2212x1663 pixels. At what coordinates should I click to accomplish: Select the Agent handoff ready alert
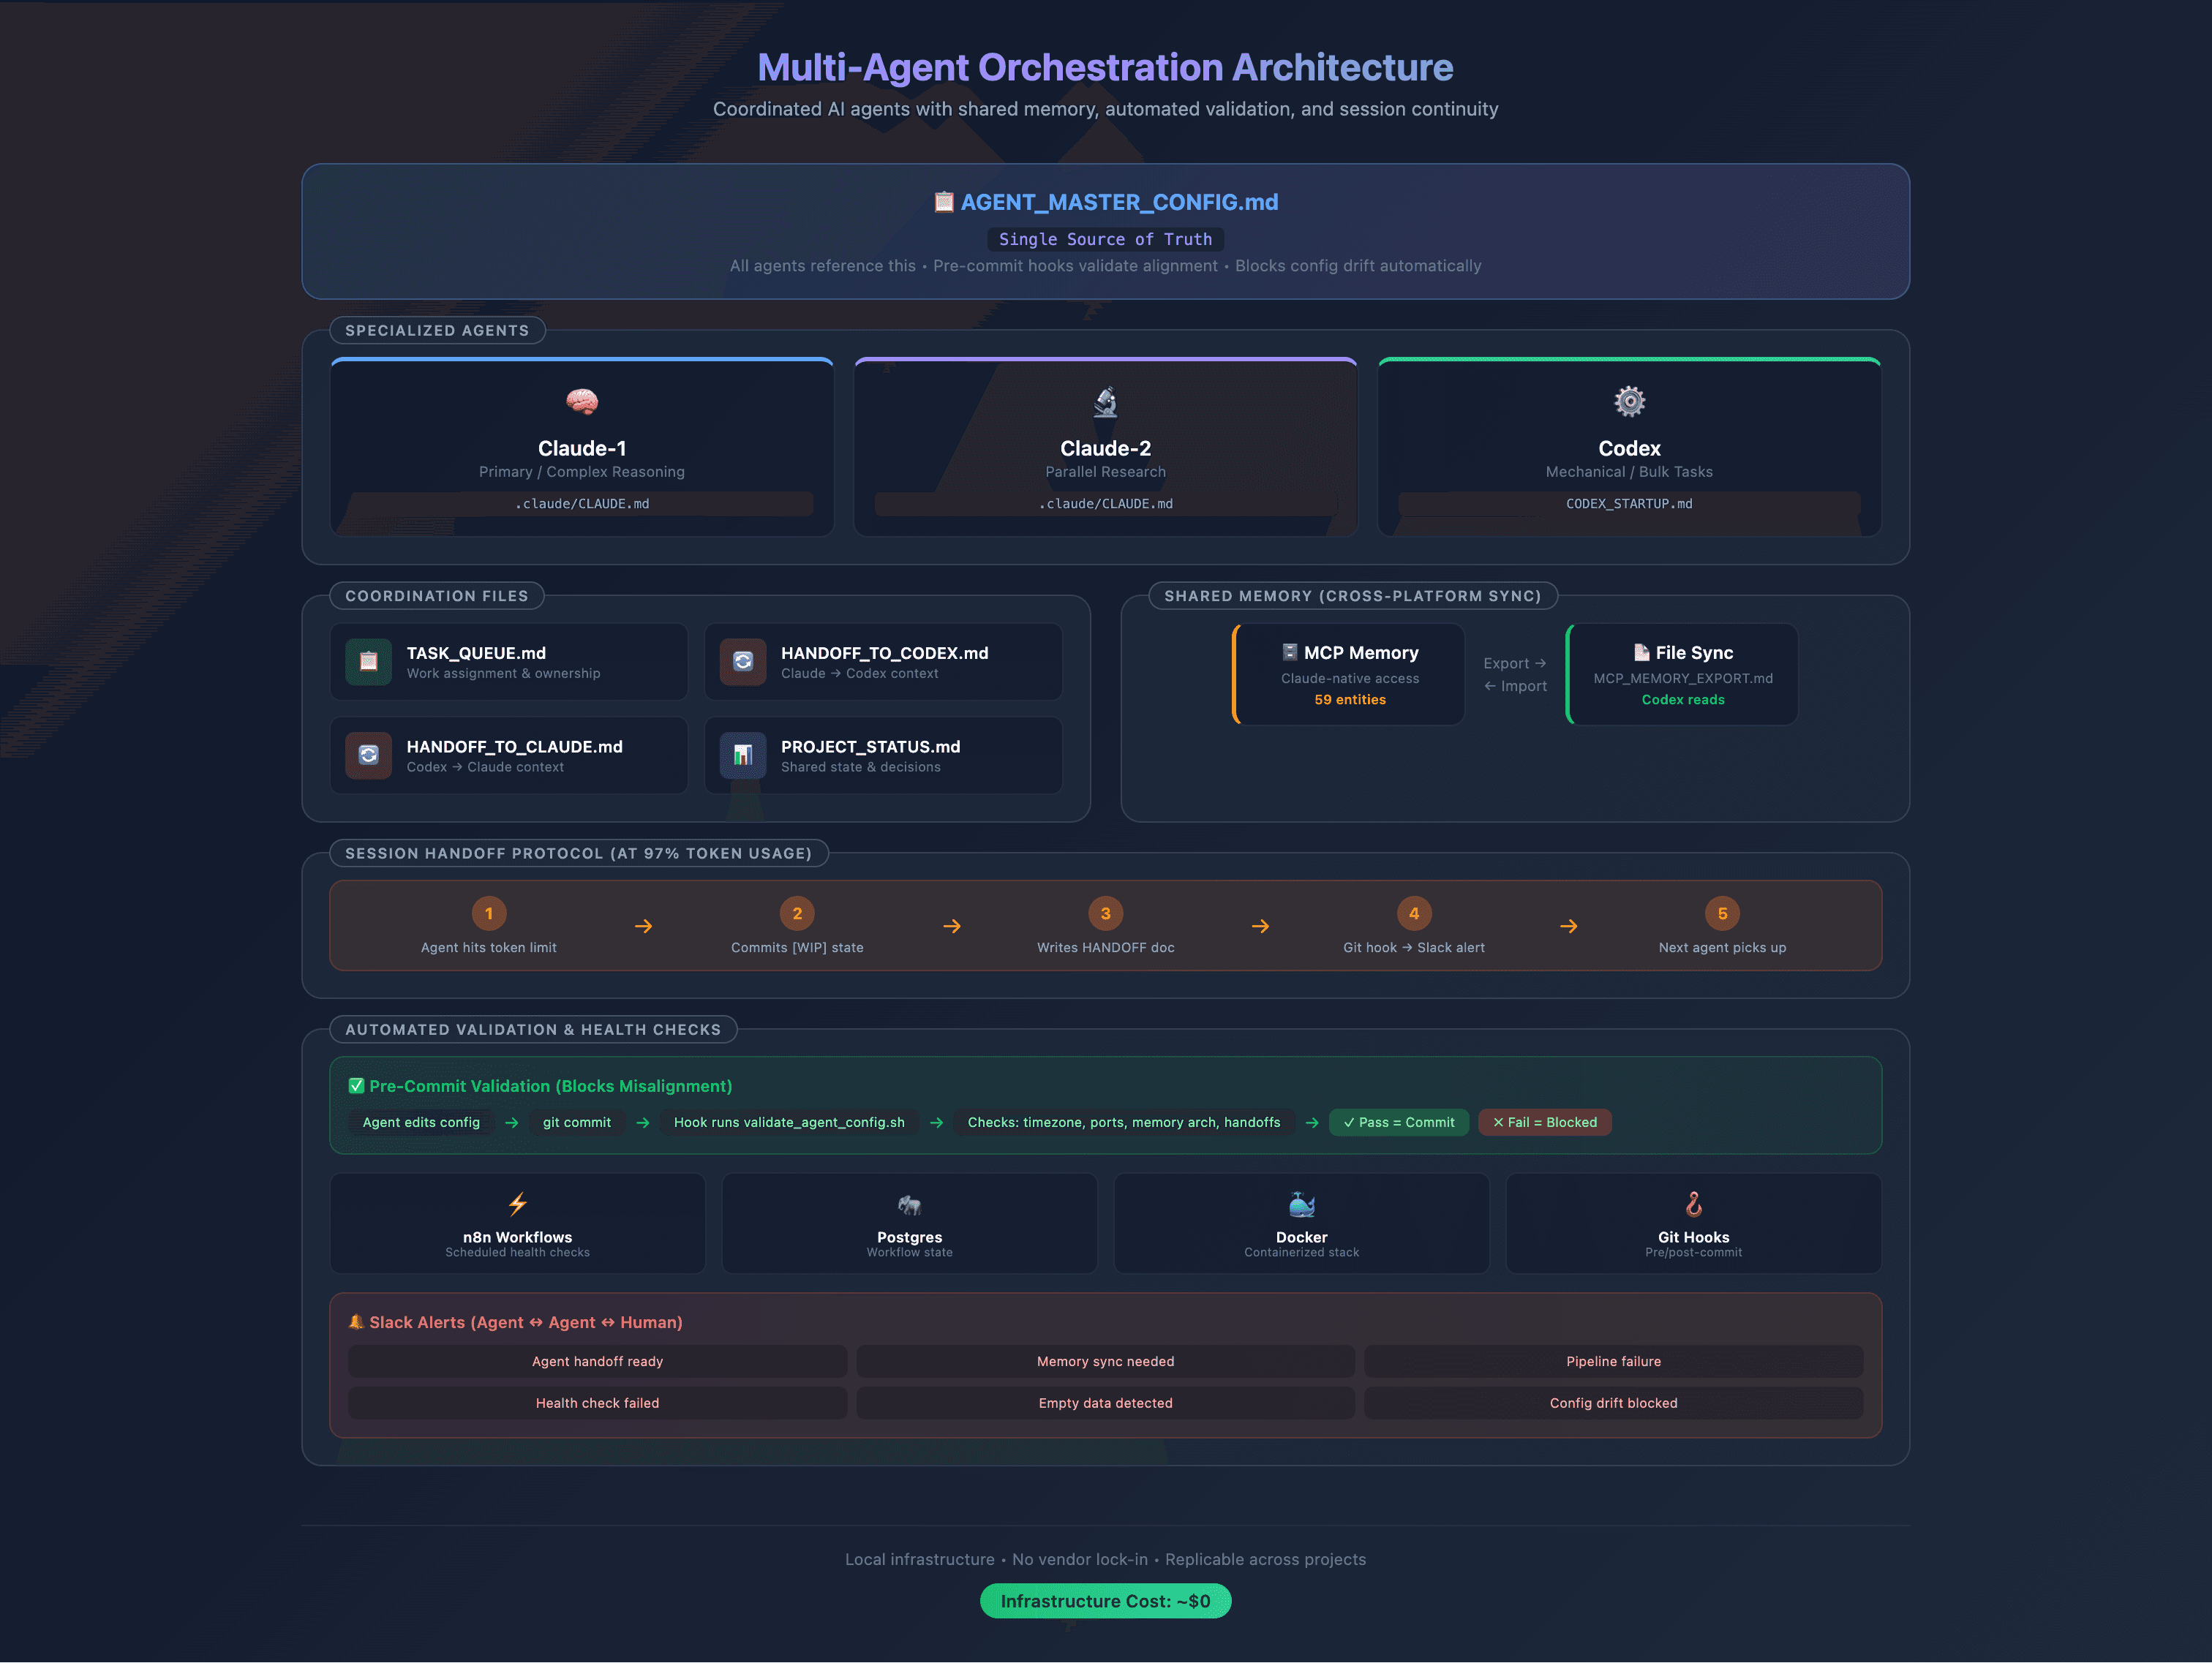(x=597, y=1361)
